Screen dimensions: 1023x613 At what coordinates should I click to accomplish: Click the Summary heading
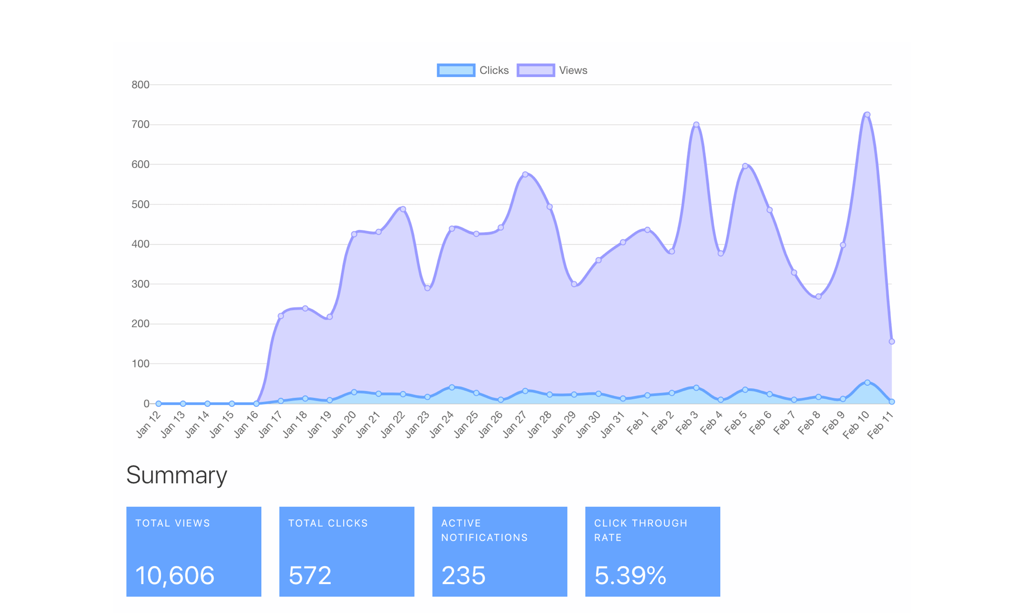(x=176, y=475)
